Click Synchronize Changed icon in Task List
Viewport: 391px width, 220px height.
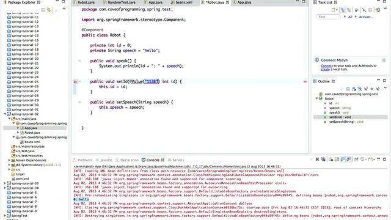tap(378, 10)
